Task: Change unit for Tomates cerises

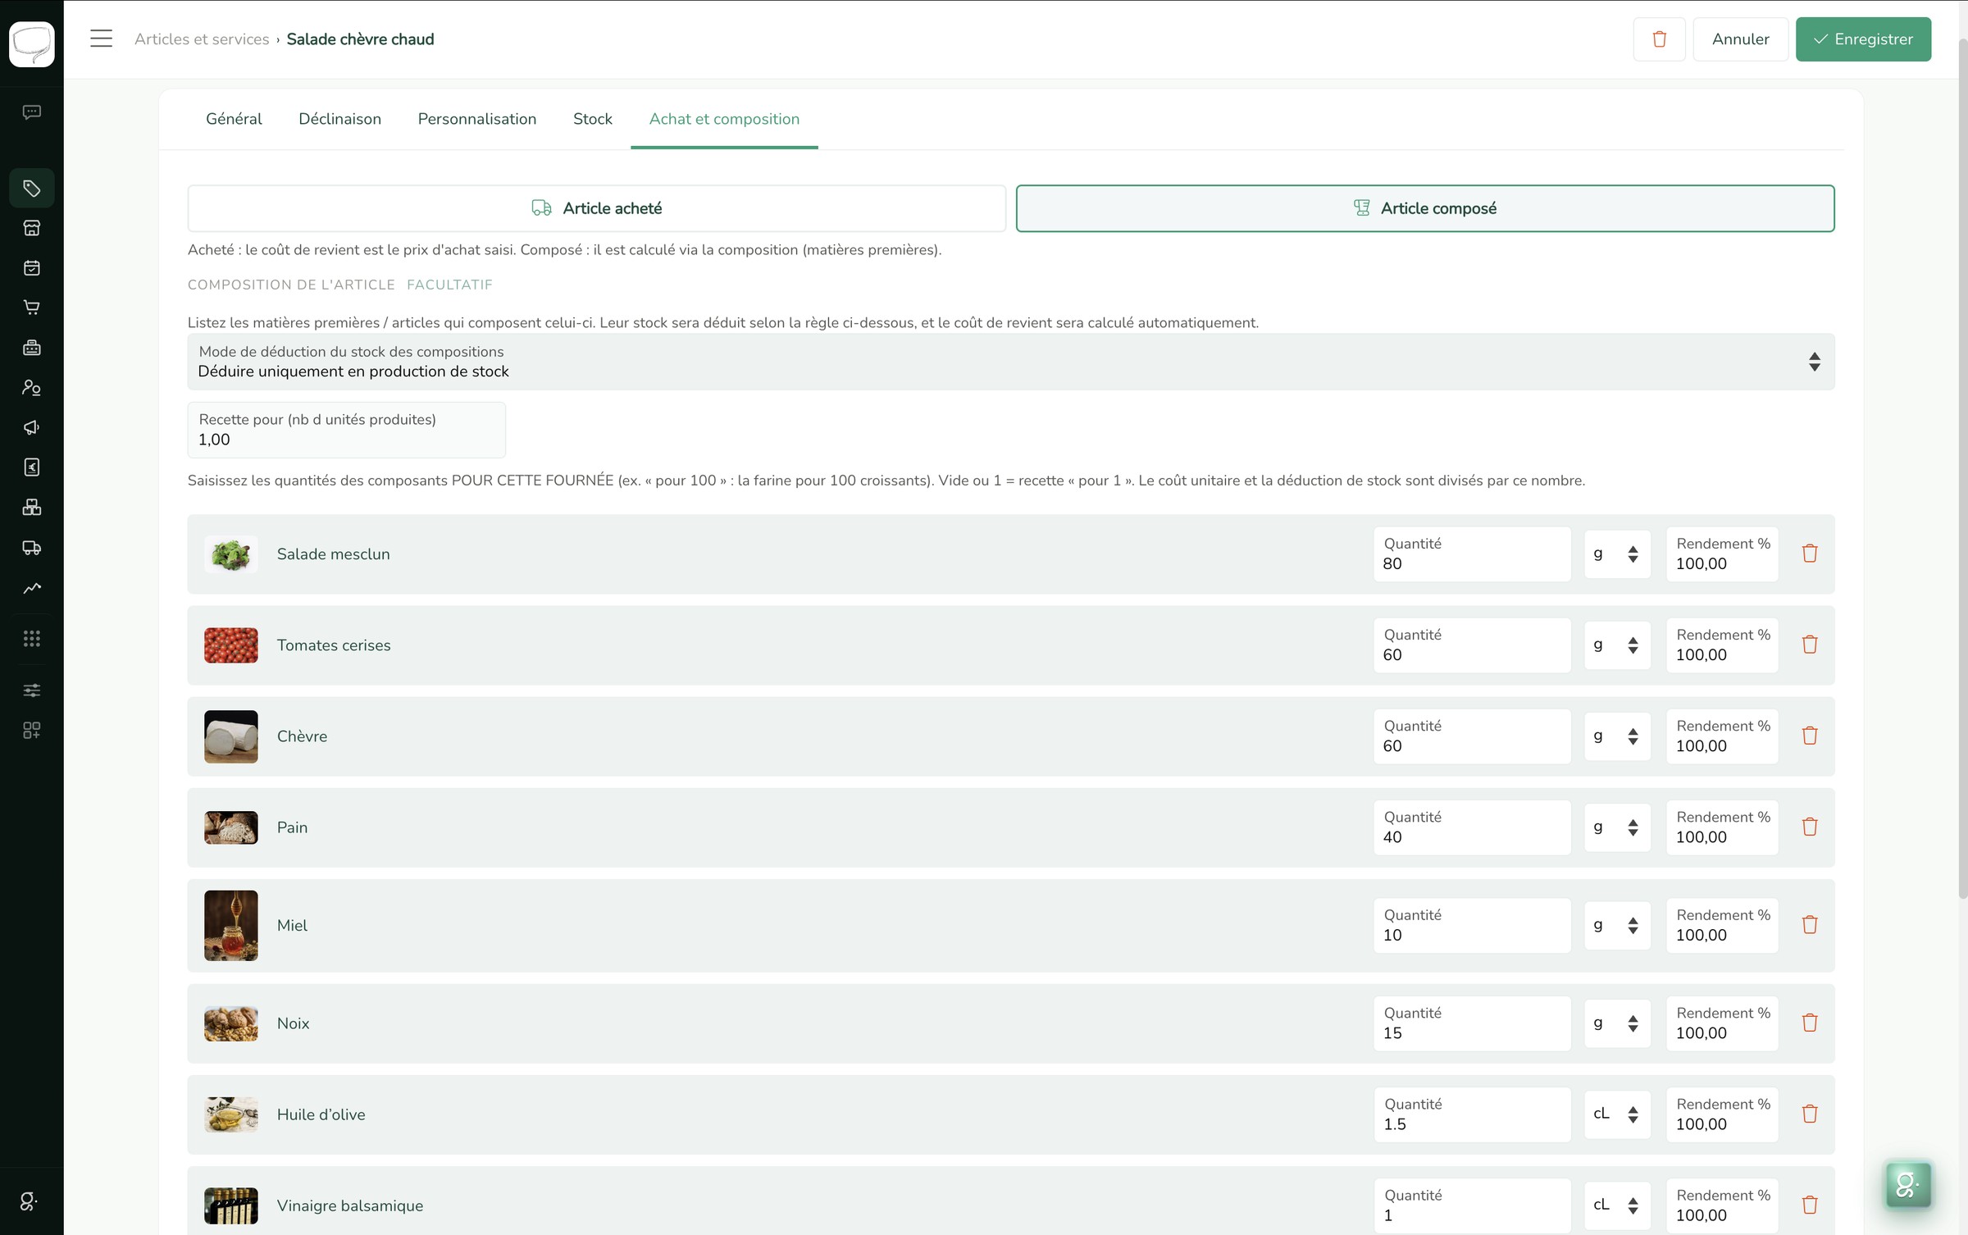Action: 1617,645
